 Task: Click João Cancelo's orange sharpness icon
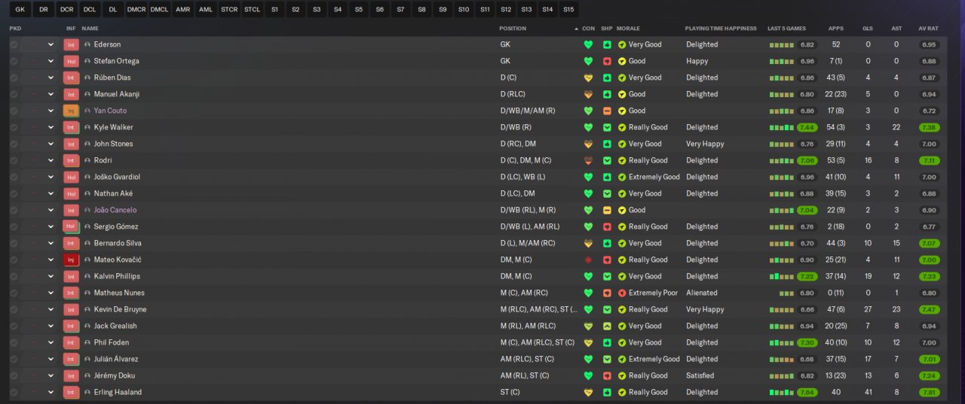(x=607, y=210)
